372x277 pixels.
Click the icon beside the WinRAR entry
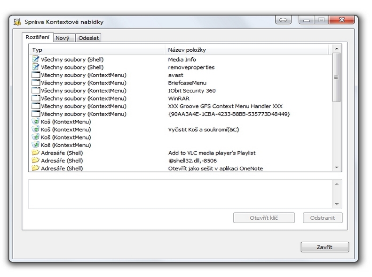[36, 98]
